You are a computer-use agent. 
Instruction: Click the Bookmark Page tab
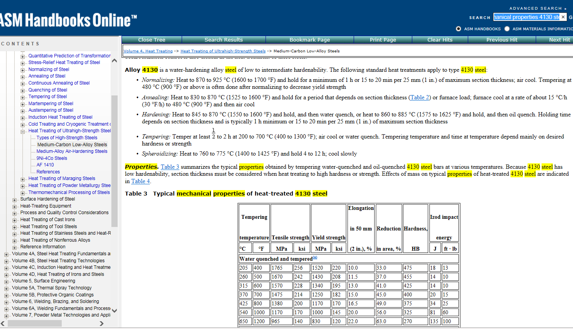pos(310,40)
